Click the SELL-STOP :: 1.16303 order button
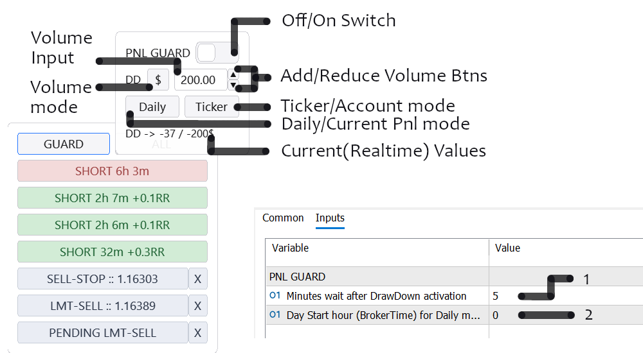Image resolution: width=643 pixels, height=353 pixels. (x=102, y=279)
